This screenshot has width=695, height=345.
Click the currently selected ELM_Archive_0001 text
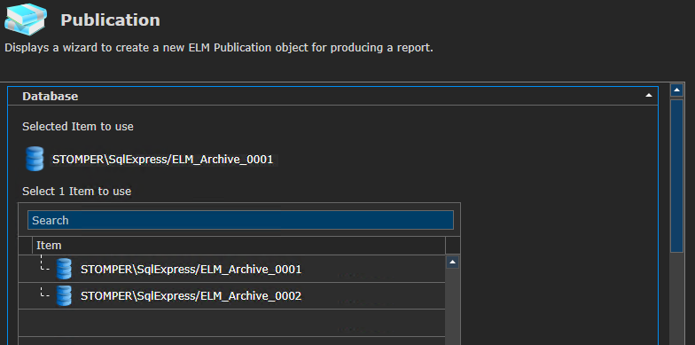(163, 160)
